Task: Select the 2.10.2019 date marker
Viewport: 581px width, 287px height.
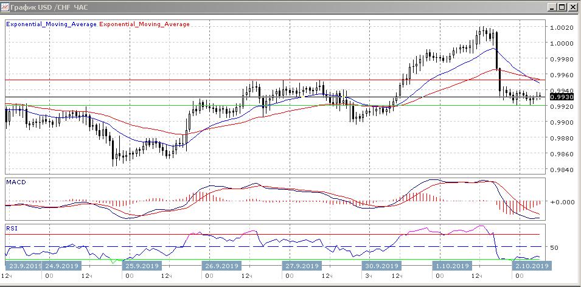Action: 532,266
